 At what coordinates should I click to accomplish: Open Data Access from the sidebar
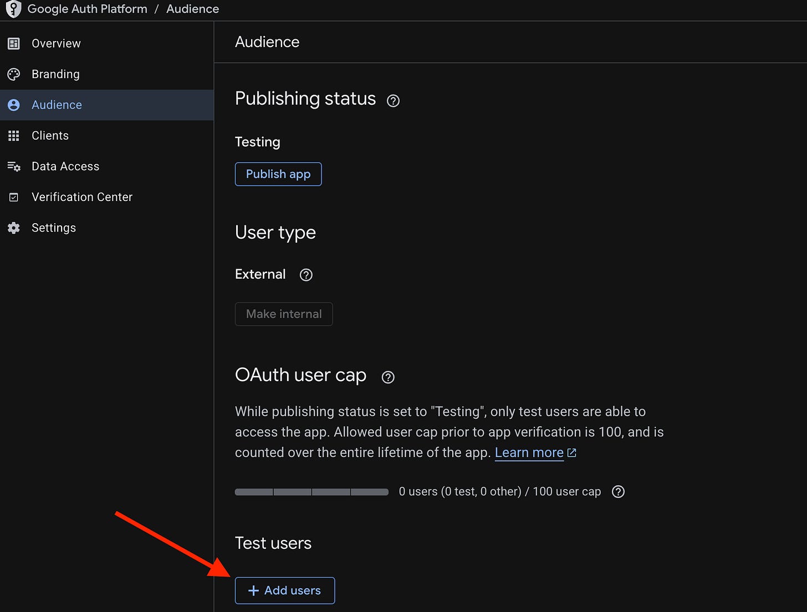[107, 166]
